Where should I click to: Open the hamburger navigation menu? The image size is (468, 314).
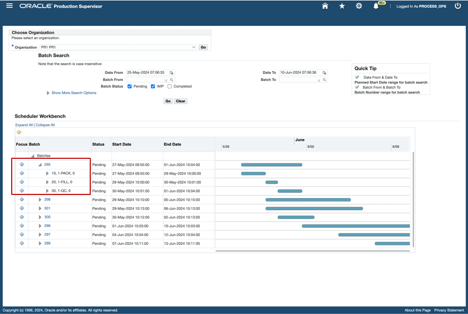click(x=10, y=6)
